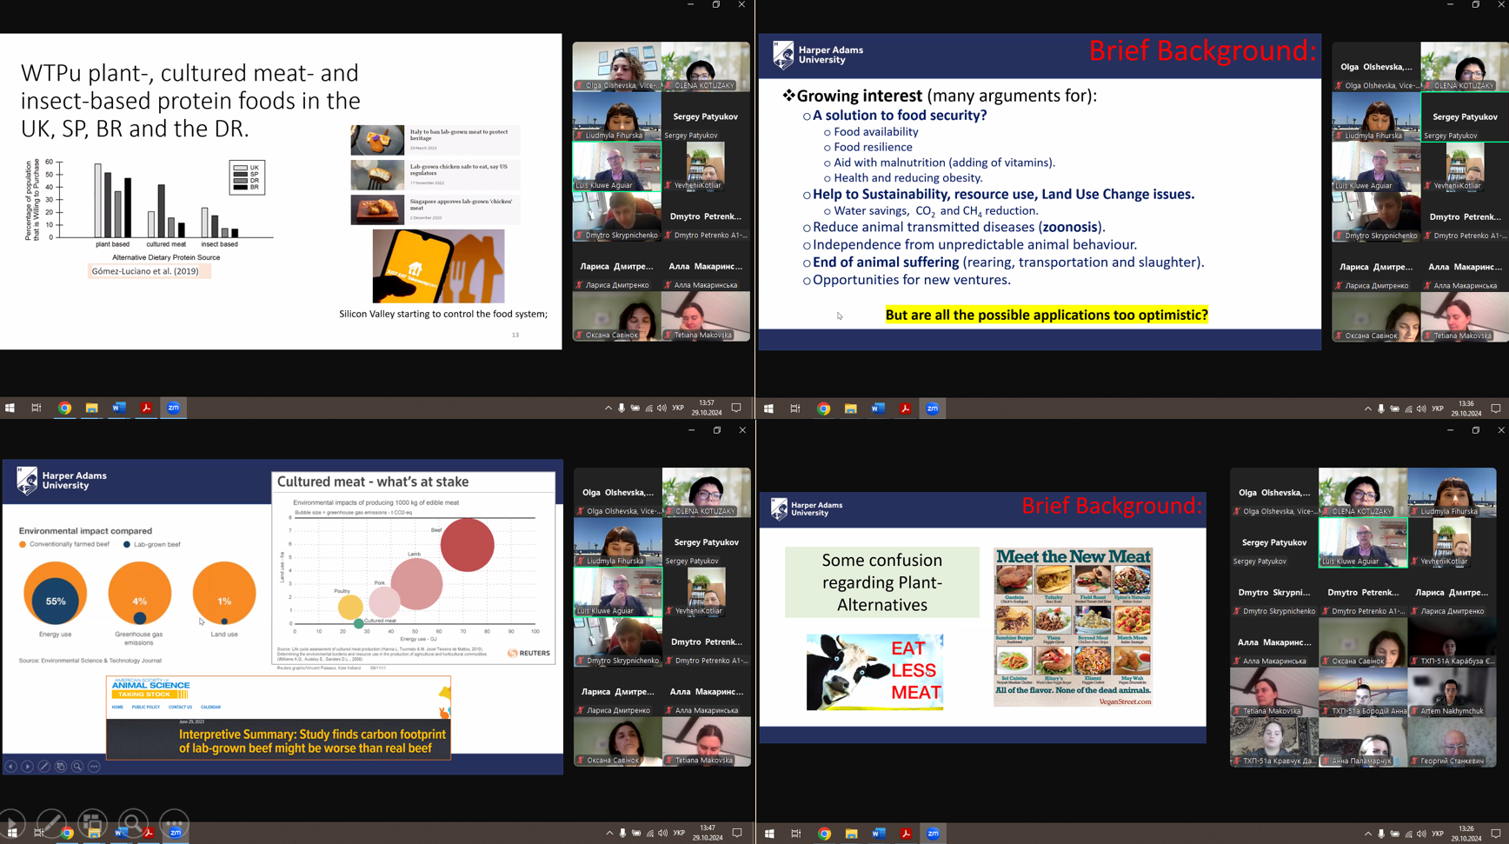
Task: Toggle the volume icon in the 13:57 taskbar
Action: pyautogui.click(x=661, y=408)
